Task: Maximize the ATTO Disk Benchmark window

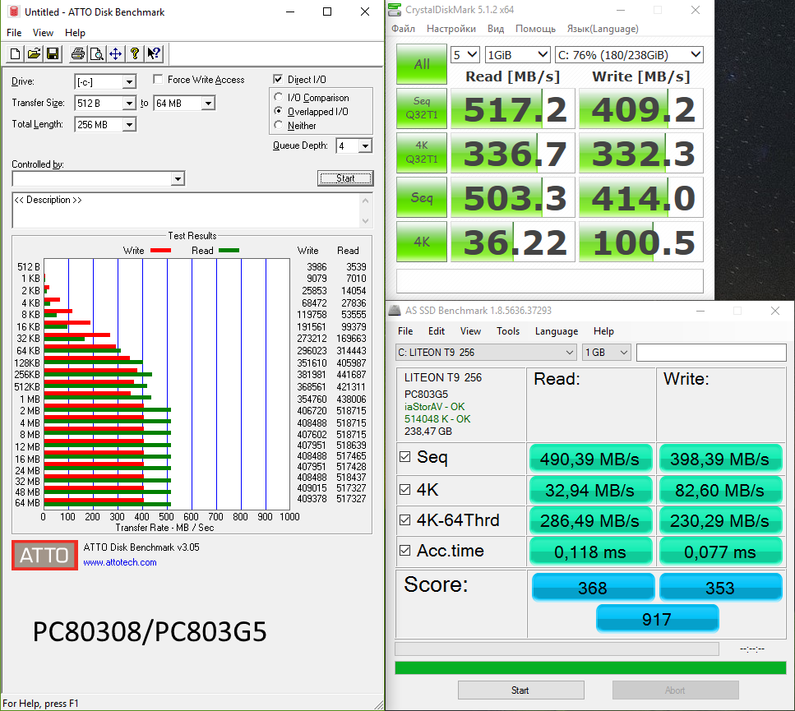Action: [x=327, y=12]
